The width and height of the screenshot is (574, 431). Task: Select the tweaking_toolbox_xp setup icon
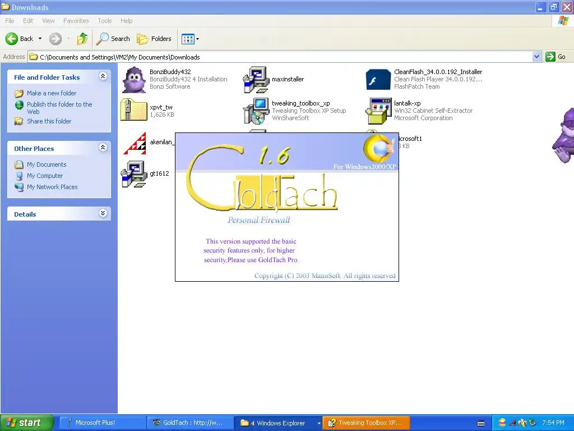click(256, 111)
